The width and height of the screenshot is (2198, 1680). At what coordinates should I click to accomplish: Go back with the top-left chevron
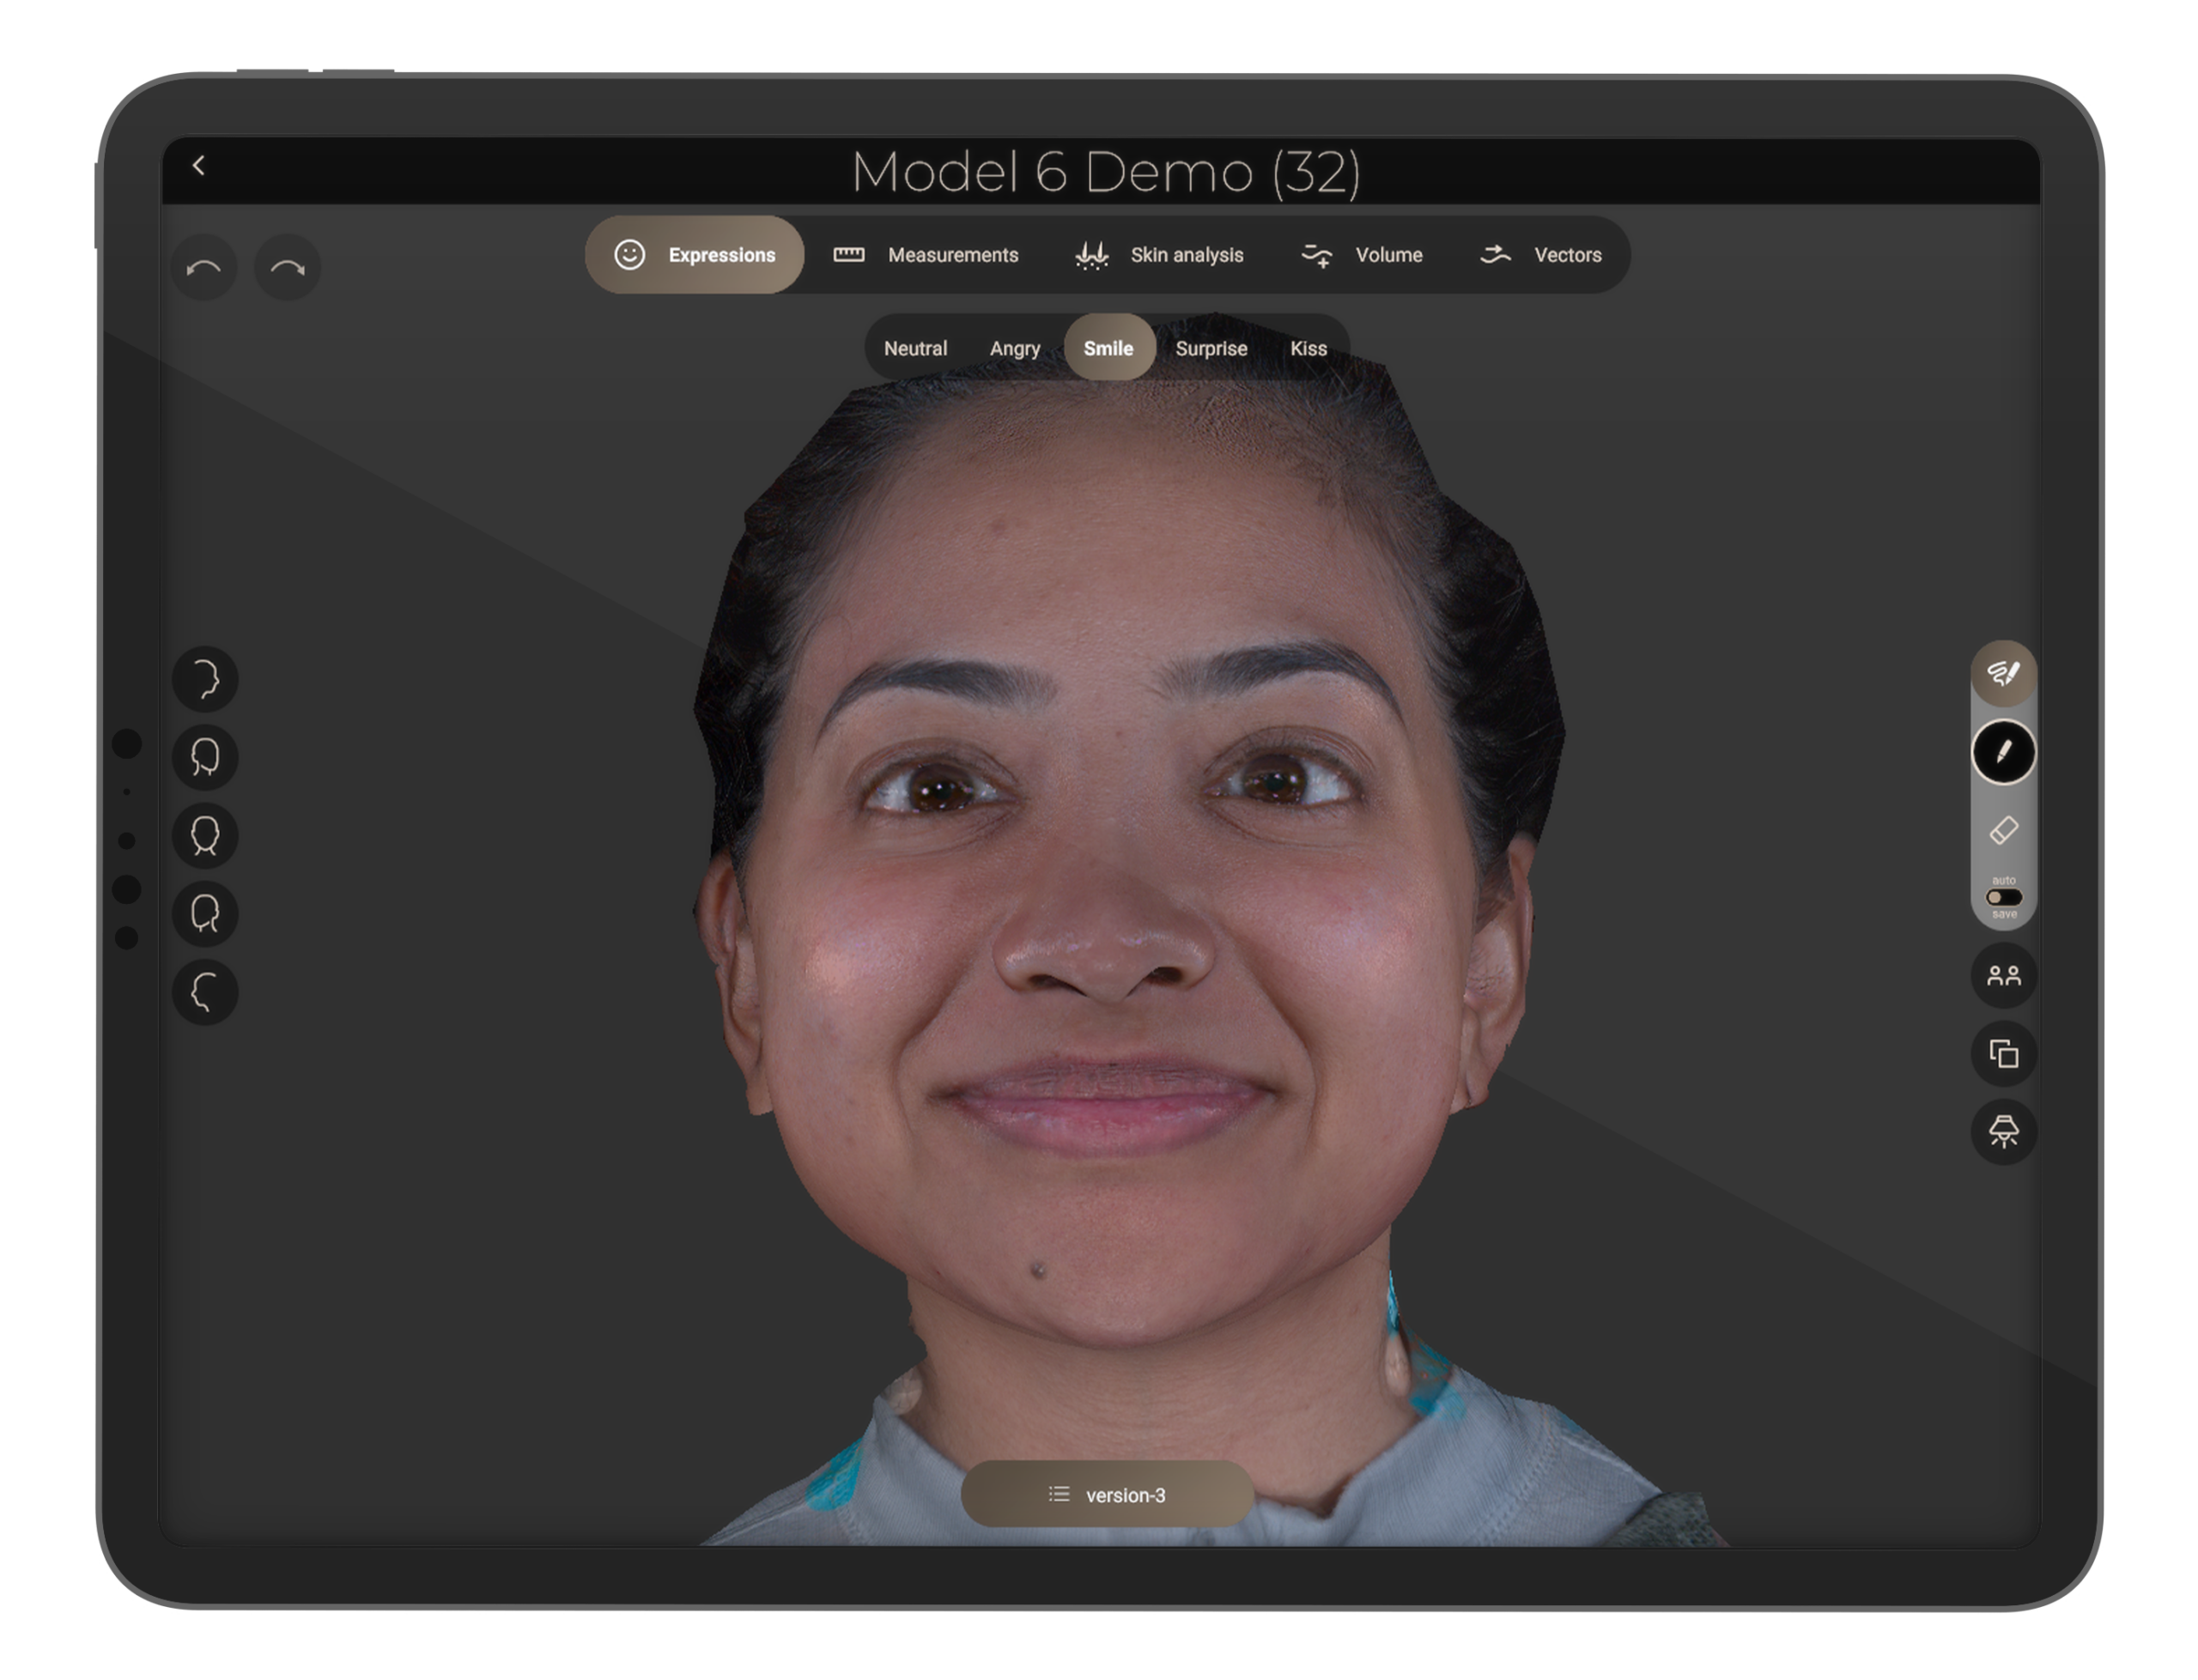[199, 166]
